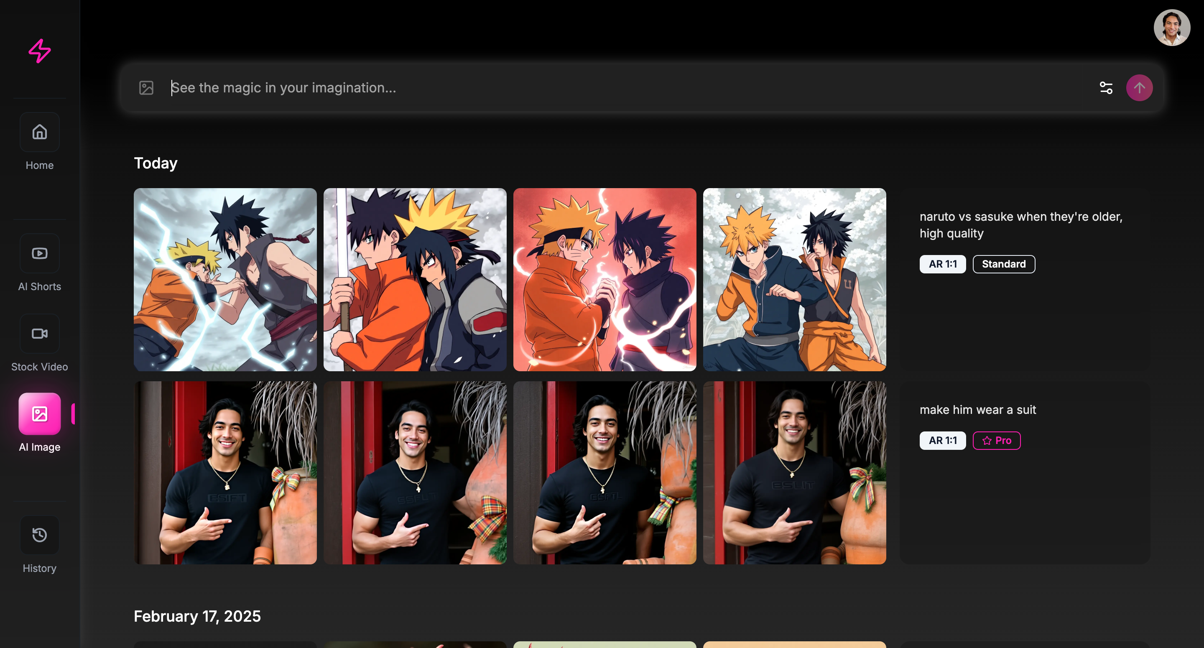Click the pink lightning bolt logo
Viewport: 1204px width, 648px height.
coord(40,51)
